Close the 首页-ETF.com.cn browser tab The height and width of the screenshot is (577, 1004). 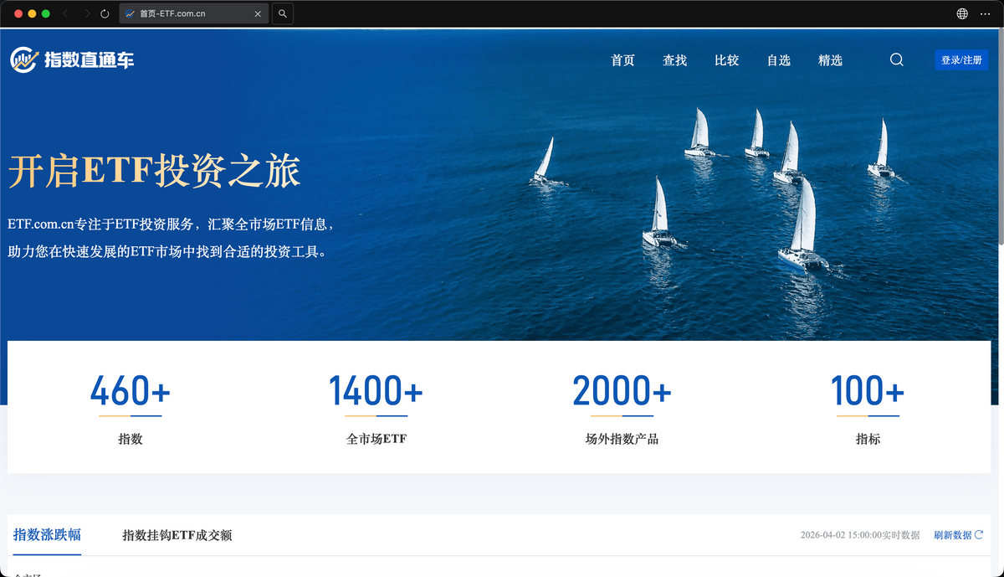[258, 14]
